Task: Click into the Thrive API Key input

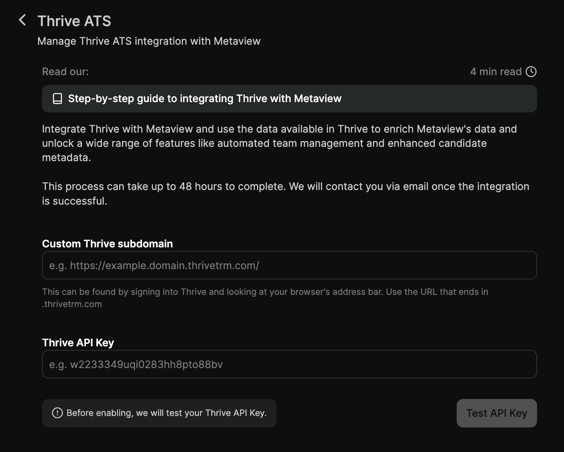Action: pos(289,364)
